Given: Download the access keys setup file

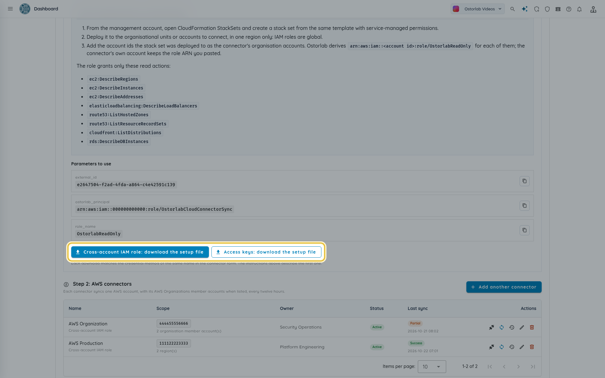Looking at the screenshot, I should tap(266, 252).
